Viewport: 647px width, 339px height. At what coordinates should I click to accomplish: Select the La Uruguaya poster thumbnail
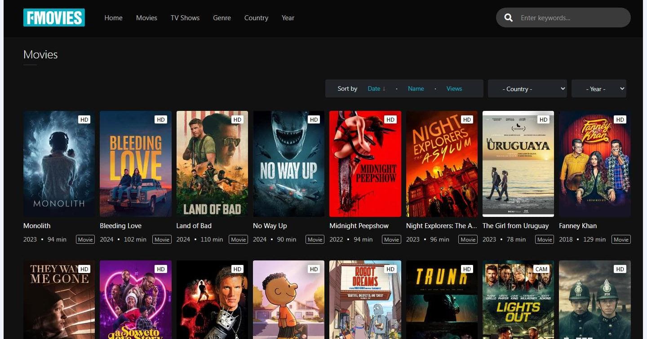click(518, 164)
